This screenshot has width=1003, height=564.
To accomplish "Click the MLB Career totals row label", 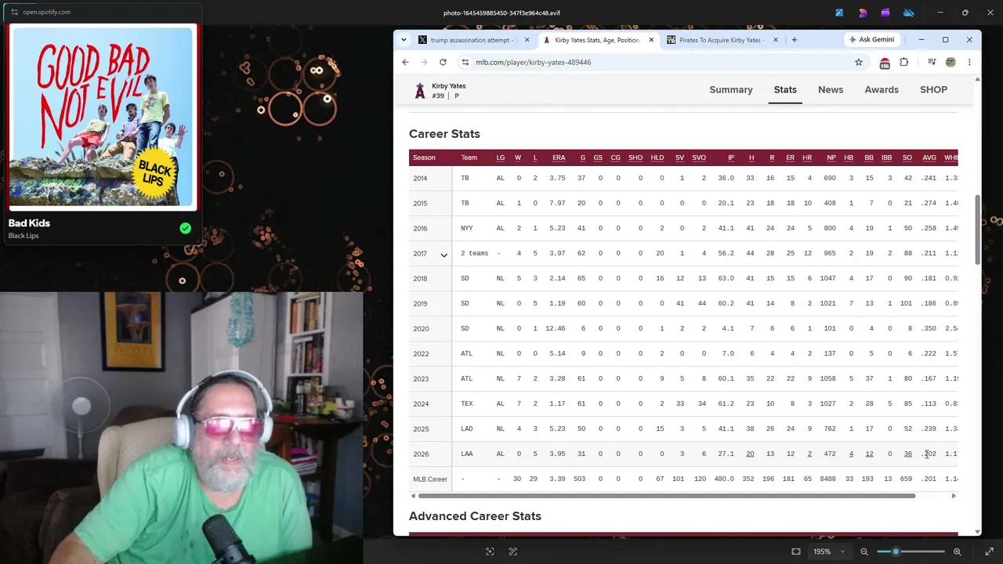I will click(x=430, y=479).
